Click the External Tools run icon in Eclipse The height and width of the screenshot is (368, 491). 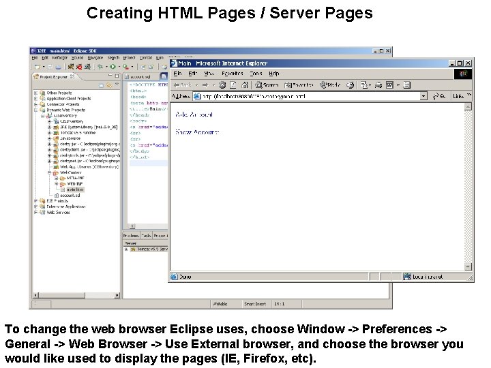click(125, 67)
